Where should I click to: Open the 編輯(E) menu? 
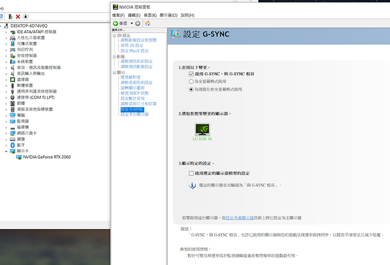click(134, 16)
